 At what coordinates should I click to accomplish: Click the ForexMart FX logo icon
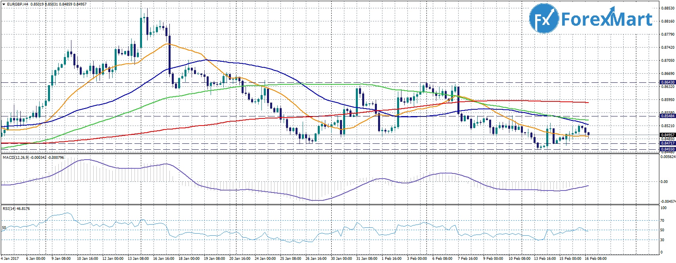(544, 19)
